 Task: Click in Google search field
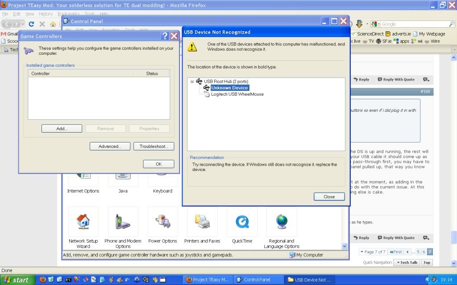tap(414, 24)
